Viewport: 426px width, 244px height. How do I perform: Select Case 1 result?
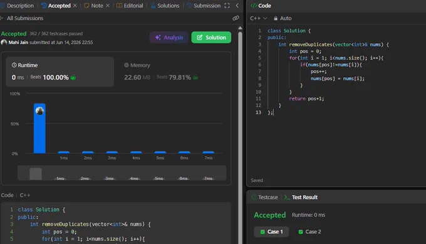[x=271, y=231]
